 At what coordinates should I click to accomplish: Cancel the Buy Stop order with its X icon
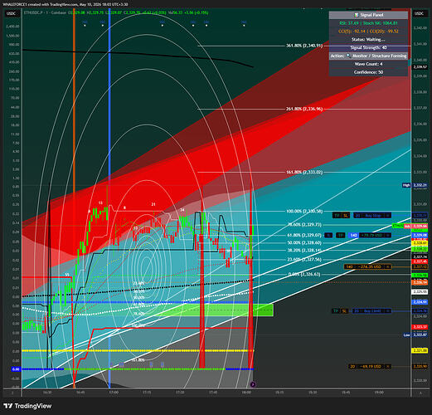tap(388, 215)
